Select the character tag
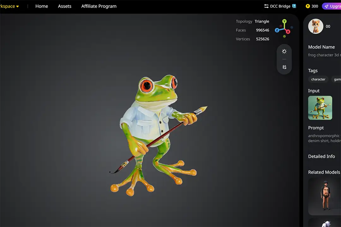 click(x=318, y=79)
